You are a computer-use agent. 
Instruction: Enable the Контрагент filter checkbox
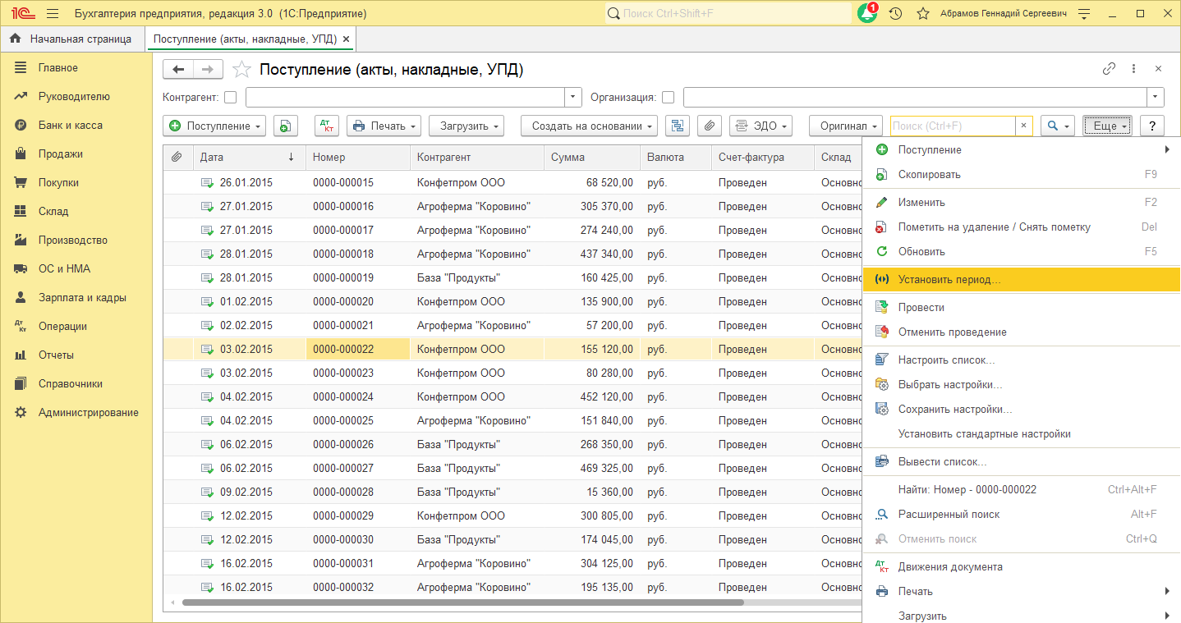[231, 98]
